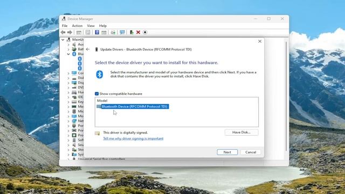
Task: Select the Memory devices 'Me' tree row
Action: coord(78,107)
